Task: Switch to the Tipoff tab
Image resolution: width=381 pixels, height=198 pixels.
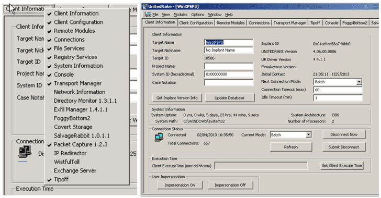Action: click(x=315, y=23)
